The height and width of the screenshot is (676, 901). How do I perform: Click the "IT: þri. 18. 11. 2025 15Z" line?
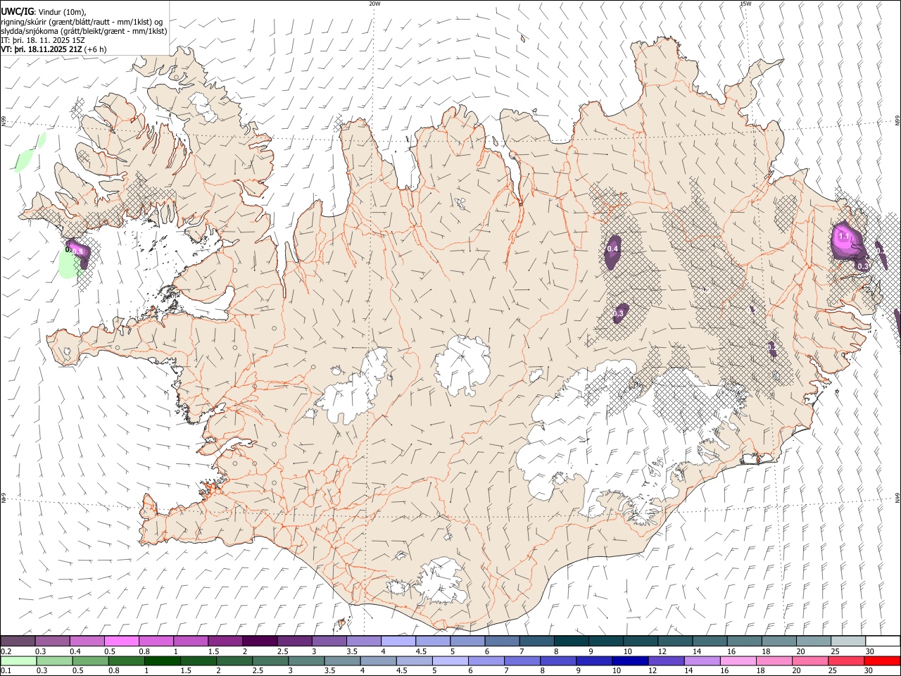(x=44, y=40)
